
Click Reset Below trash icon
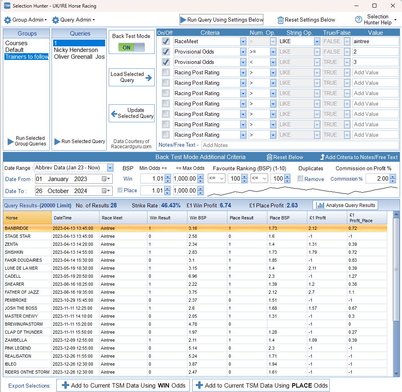pyautogui.click(x=270, y=157)
